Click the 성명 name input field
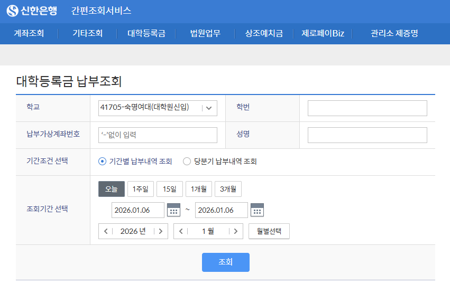This screenshot has height=284, width=450. click(367, 135)
